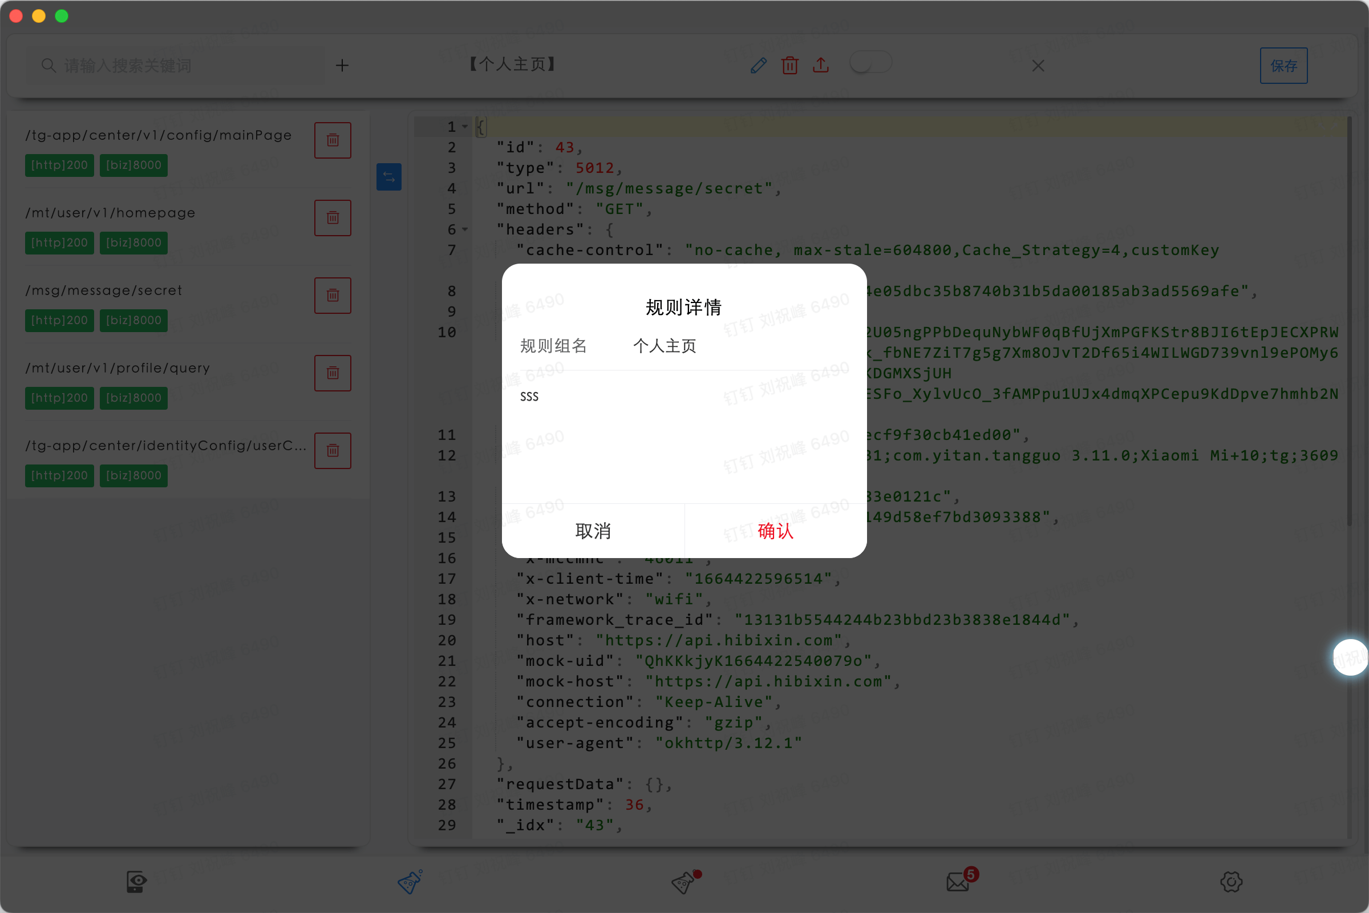The image size is (1369, 913).
Task: Click the "timestamp": 36 line in editor
Action: 574,805
